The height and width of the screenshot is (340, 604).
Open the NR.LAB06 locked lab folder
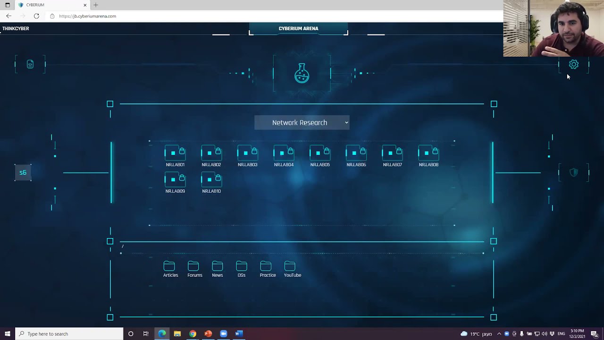(356, 156)
